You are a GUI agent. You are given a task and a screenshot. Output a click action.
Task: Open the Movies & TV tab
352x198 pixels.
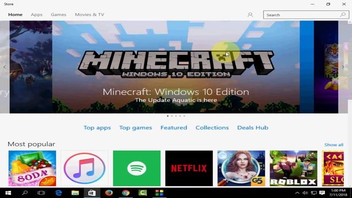(x=89, y=15)
